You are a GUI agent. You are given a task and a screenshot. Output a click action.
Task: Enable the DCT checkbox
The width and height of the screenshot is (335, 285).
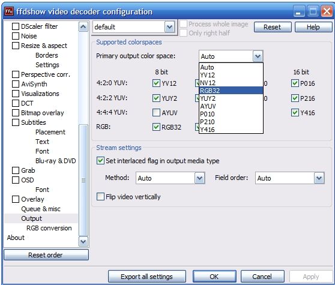point(16,103)
